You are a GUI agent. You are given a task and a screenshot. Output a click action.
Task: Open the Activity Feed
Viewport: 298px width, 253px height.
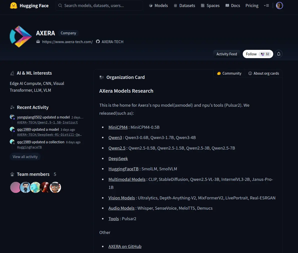tap(226, 54)
